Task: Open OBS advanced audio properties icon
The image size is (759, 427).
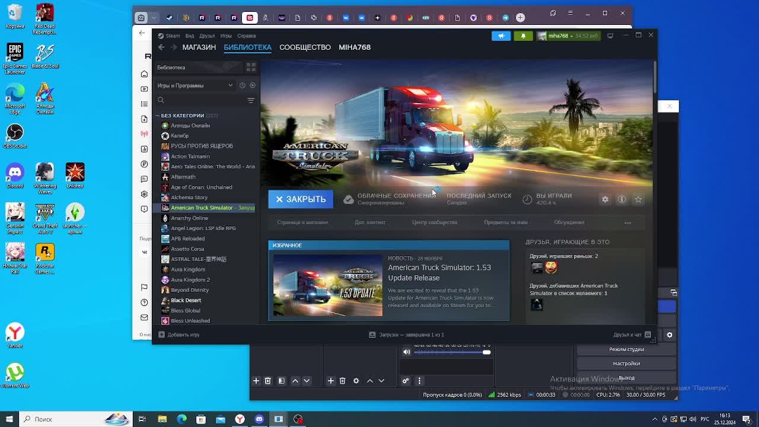Action: [x=406, y=381]
